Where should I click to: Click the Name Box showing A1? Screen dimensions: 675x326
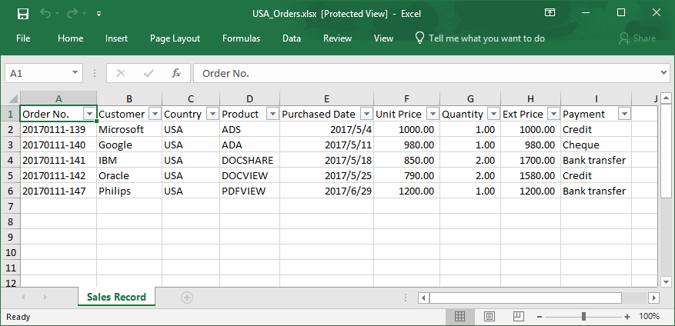[x=38, y=73]
